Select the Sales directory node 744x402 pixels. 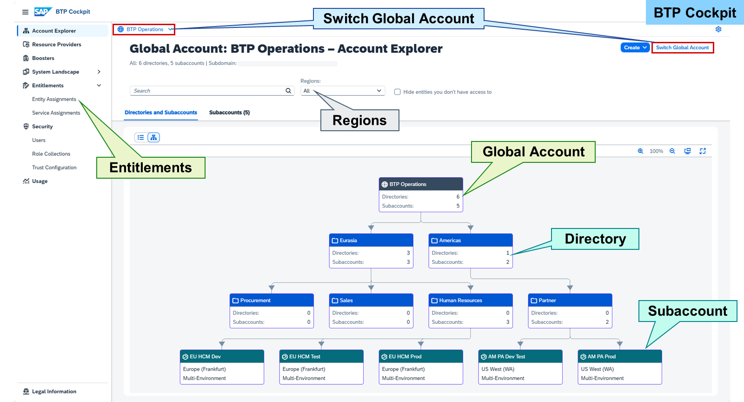coord(371,311)
